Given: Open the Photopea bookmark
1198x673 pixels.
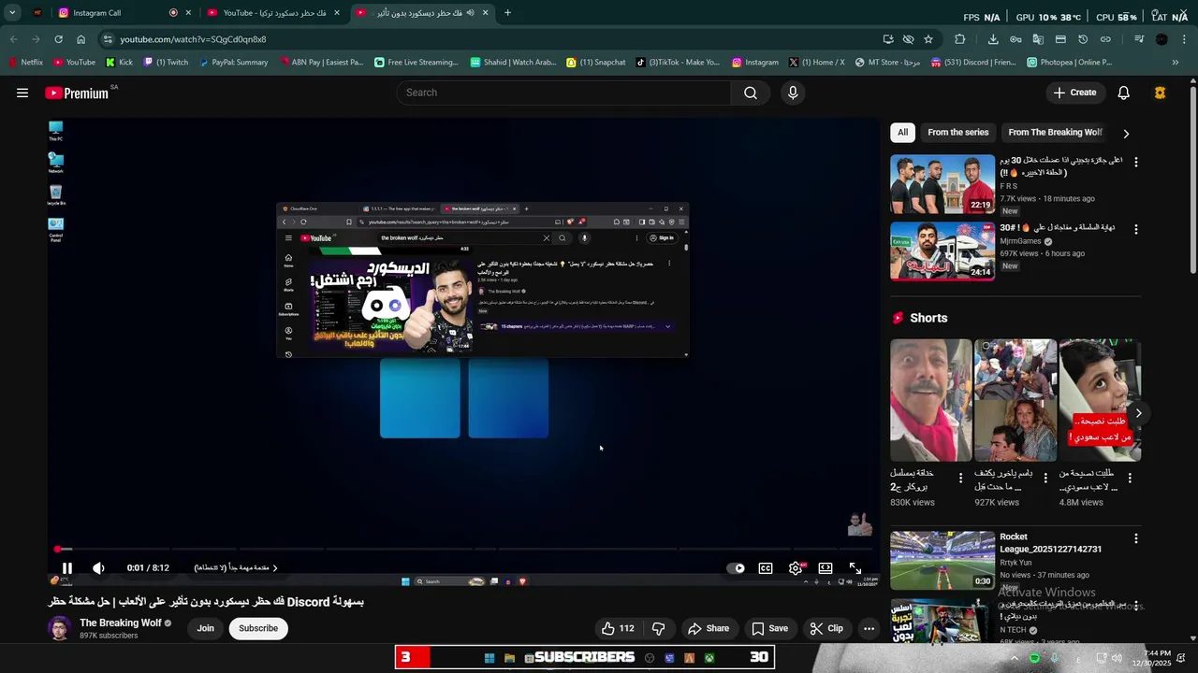Looking at the screenshot, I should (1069, 63).
